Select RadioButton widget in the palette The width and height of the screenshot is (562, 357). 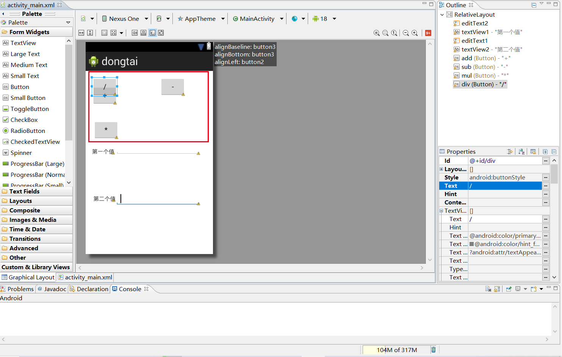click(x=28, y=131)
